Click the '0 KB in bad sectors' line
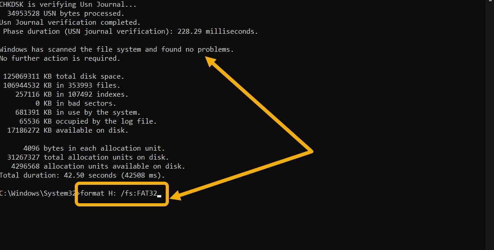 [x=76, y=103]
